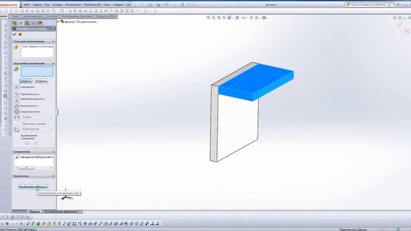The width and height of the screenshot is (411, 231).
Task: Click Edit Appearance in the view toolbar
Action: pyautogui.click(x=251, y=17)
